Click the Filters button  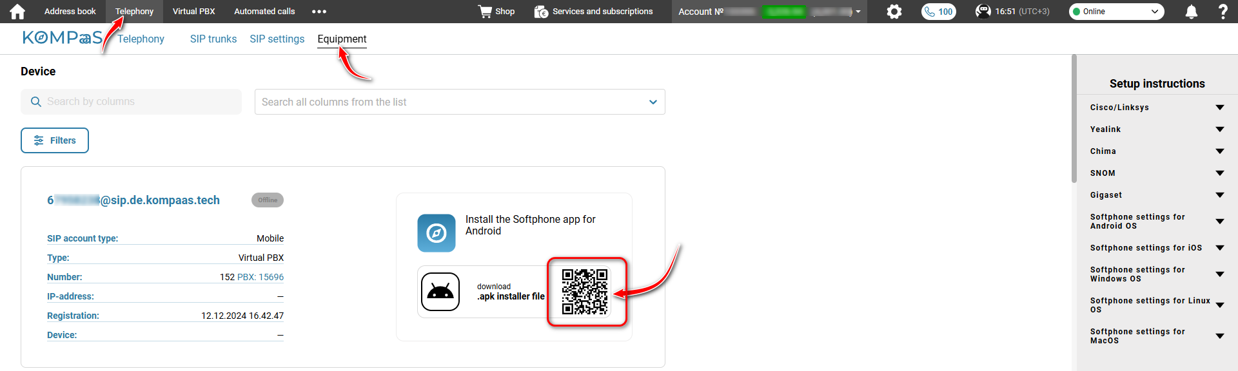click(x=55, y=140)
